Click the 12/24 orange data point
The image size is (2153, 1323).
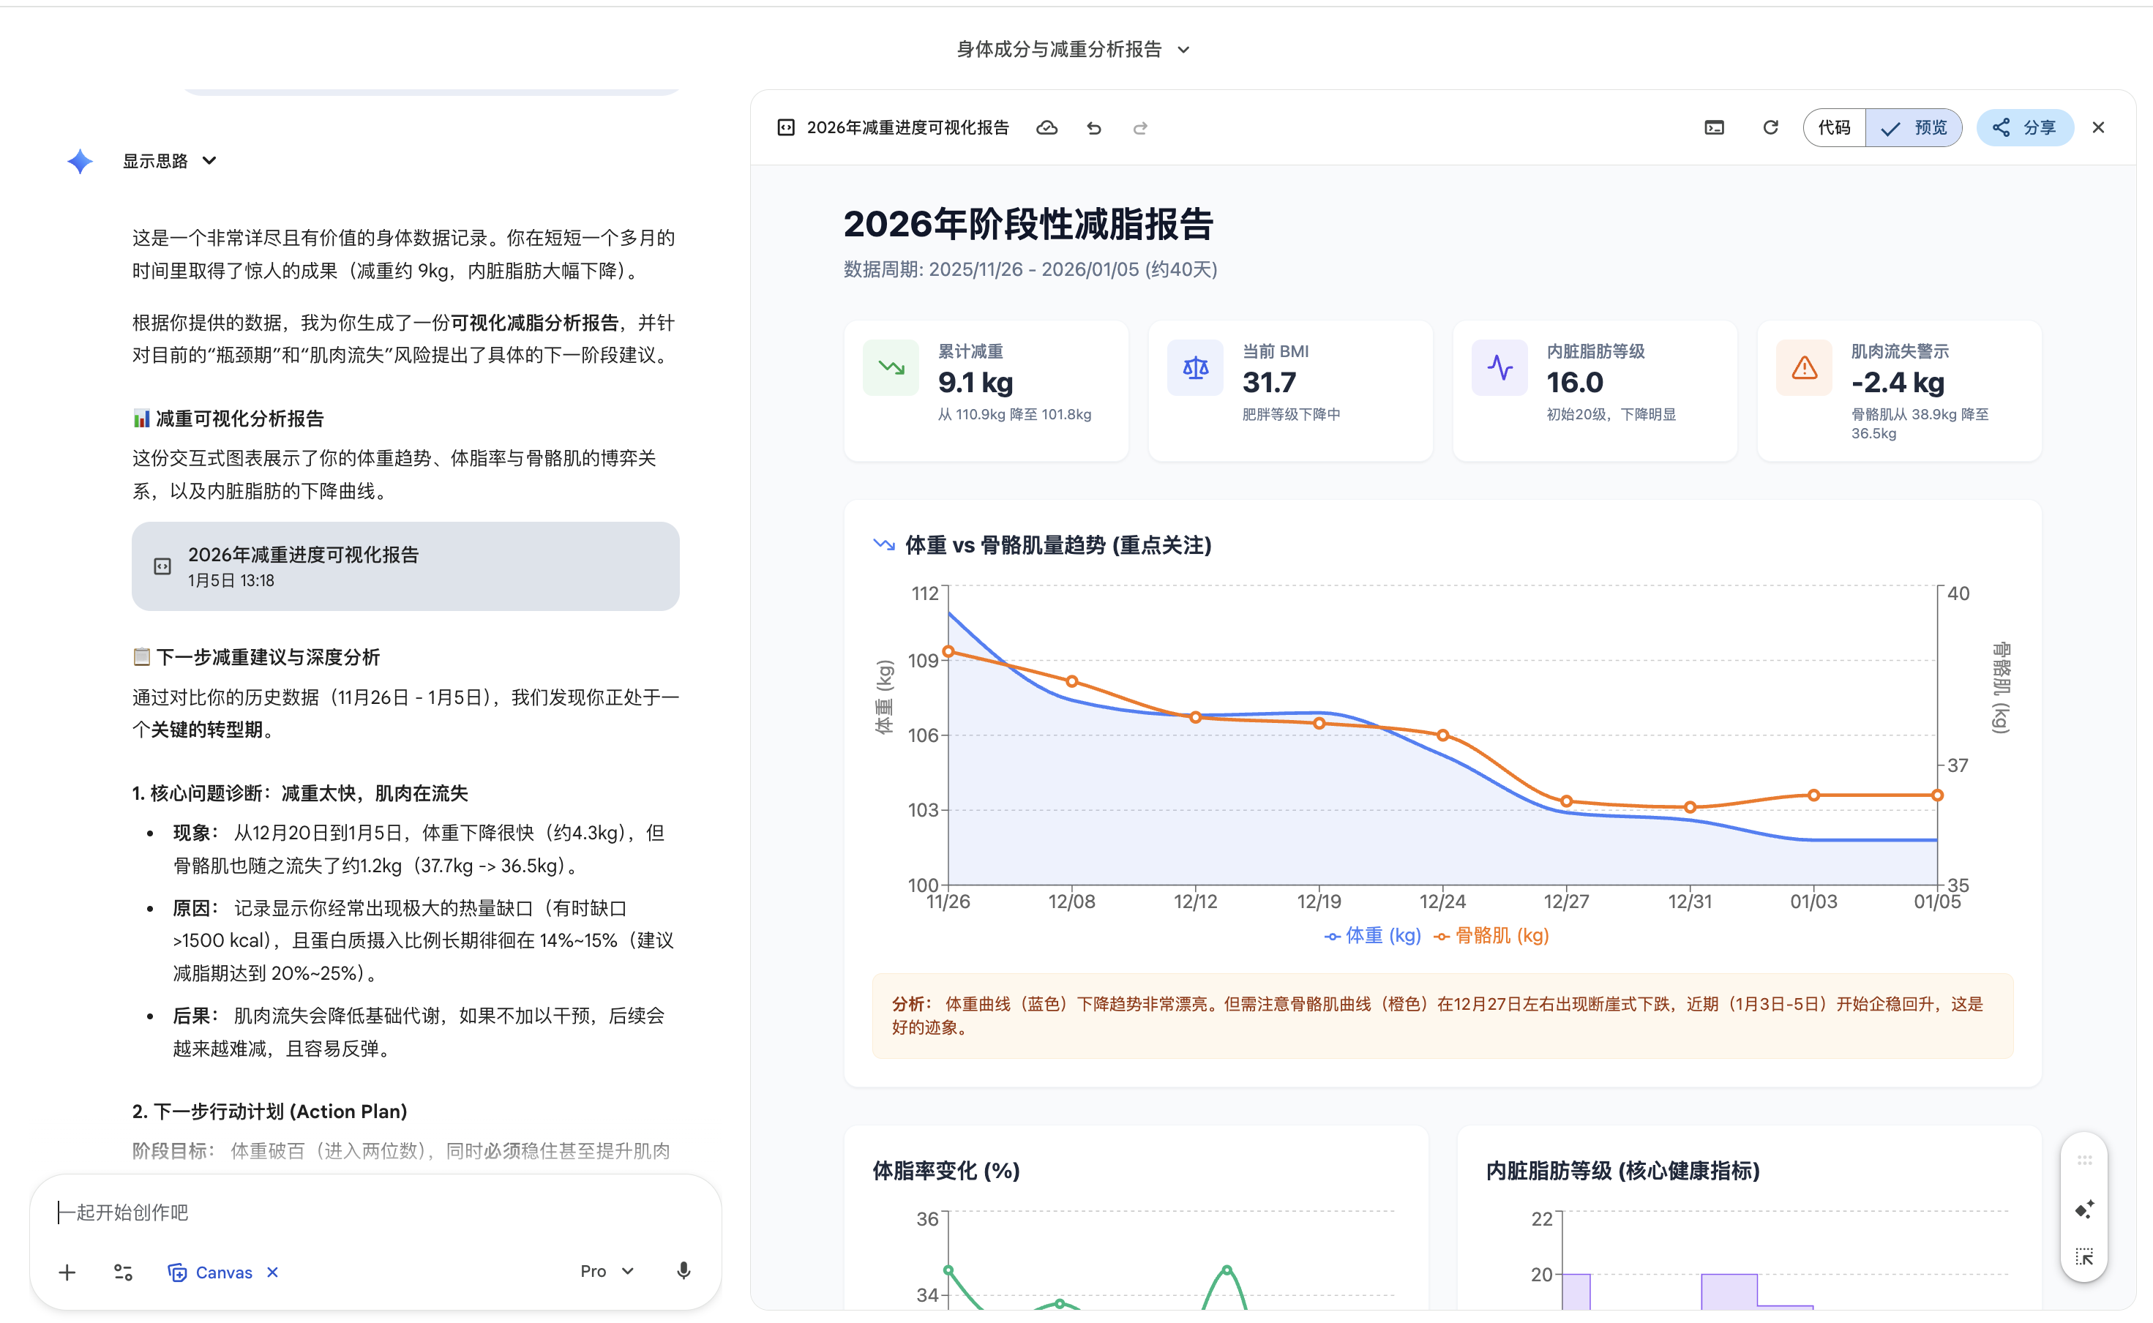coord(1442,735)
